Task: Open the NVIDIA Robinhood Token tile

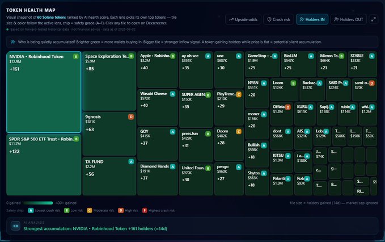Action: tap(44, 92)
